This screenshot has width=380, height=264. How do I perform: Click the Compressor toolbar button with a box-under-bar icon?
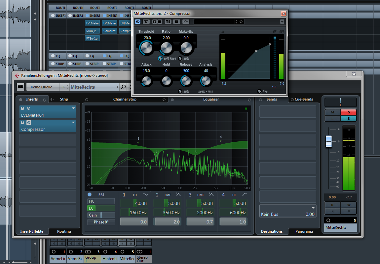click(x=146, y=22)
